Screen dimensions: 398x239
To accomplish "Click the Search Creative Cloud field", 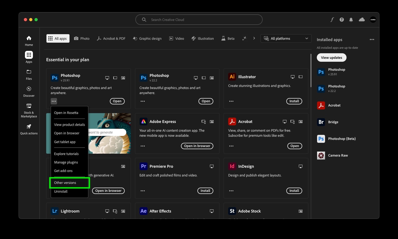I will 199,19.
